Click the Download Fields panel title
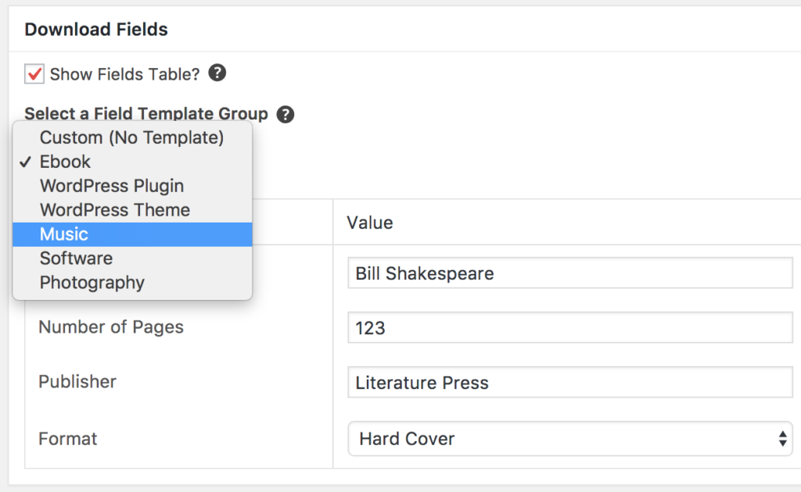This screenshot has height=492, width=801. 96,29
